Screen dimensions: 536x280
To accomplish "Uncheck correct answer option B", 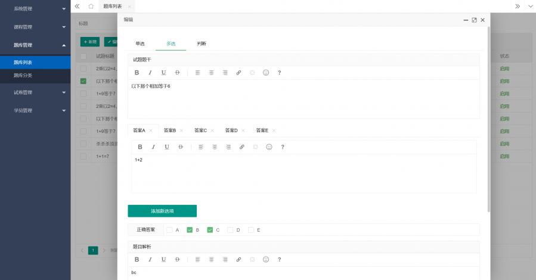I will tap(190, 229).
